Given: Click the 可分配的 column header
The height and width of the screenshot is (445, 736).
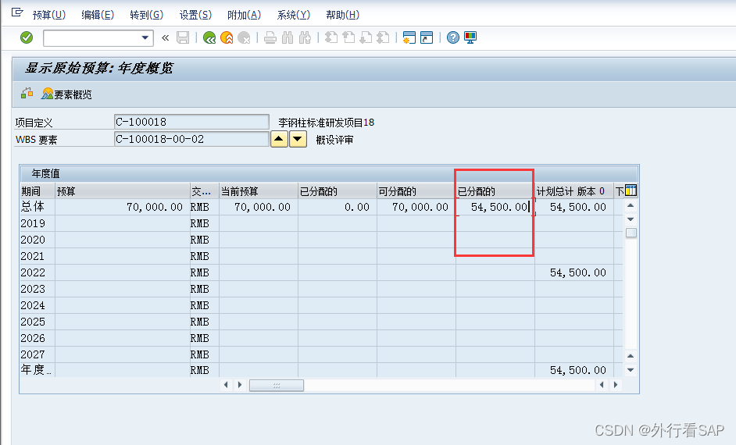Looking at the screenshot, I should click(415, 191).
